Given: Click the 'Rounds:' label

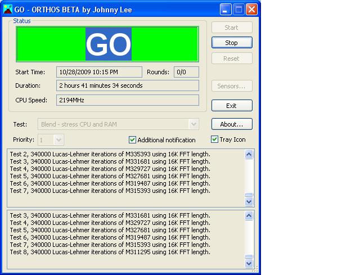Looking at the screenshot, I should [158, 72].
